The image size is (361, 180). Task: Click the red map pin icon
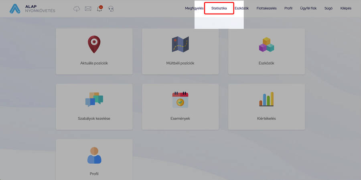(x=94, y=45)
